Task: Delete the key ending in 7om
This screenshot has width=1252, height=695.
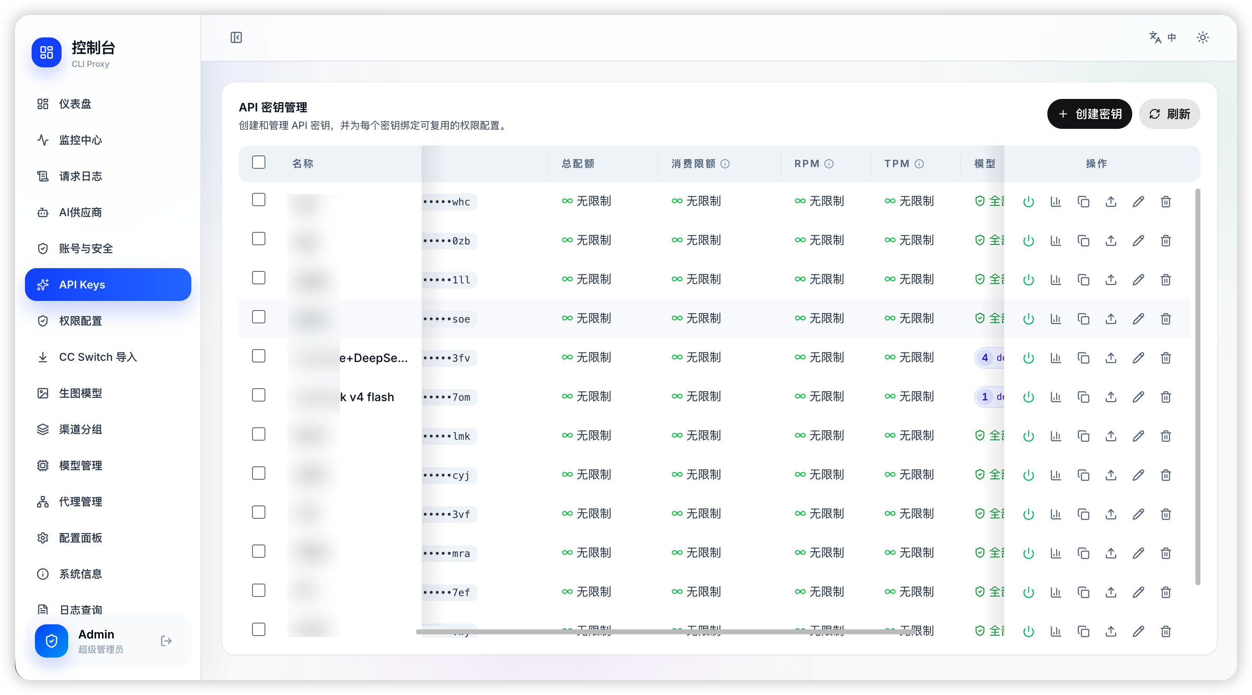Action: [x=1165, y=397]
